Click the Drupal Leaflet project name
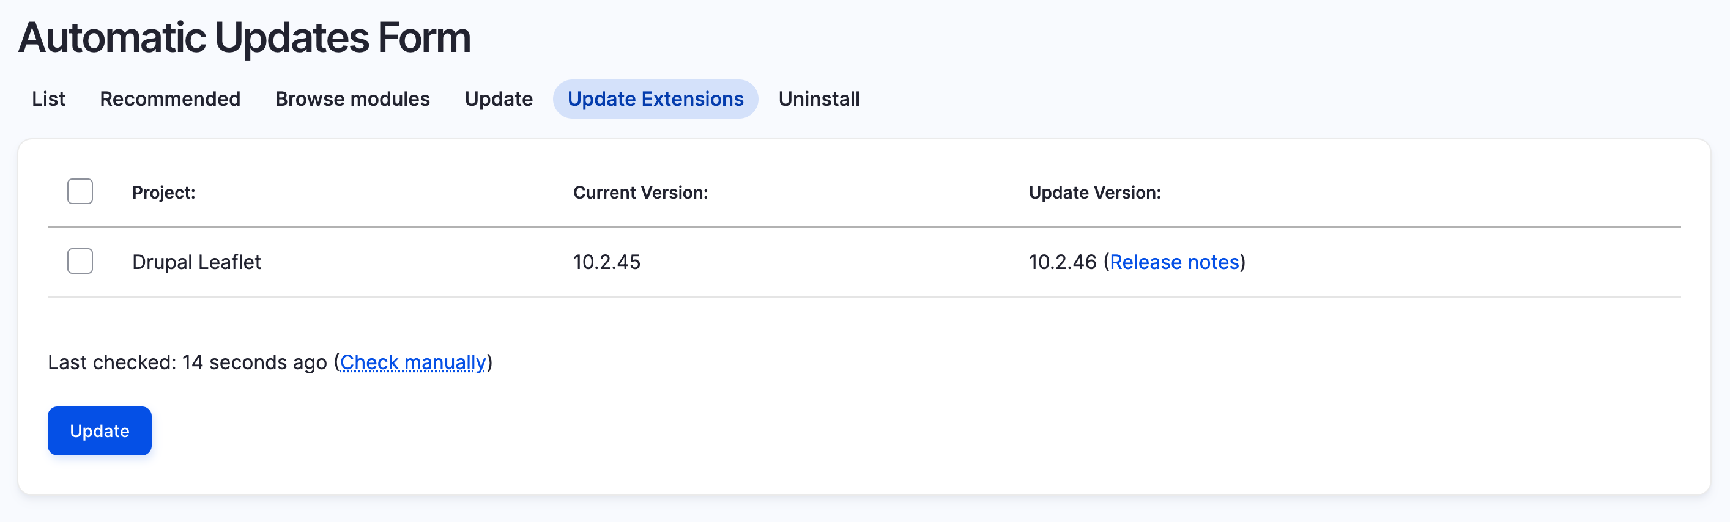 196,262
